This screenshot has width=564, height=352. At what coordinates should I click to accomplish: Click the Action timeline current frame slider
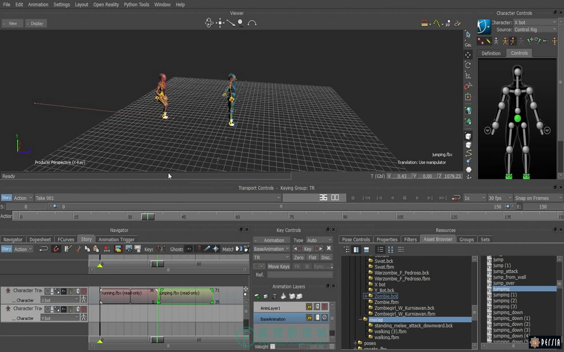click(x=148, y=216)
